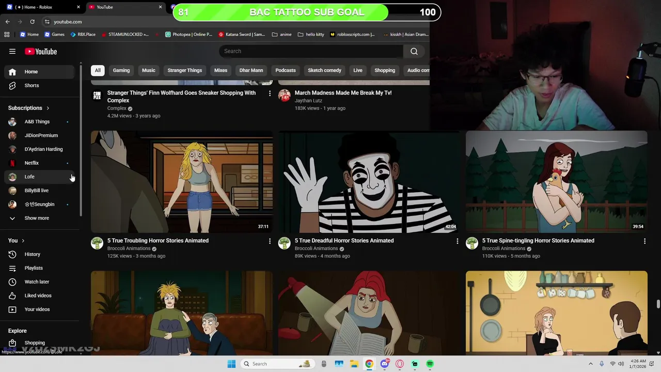Select the Mixes filter chip
Viewport: 661px width, 372px height.
coord(221,70)
